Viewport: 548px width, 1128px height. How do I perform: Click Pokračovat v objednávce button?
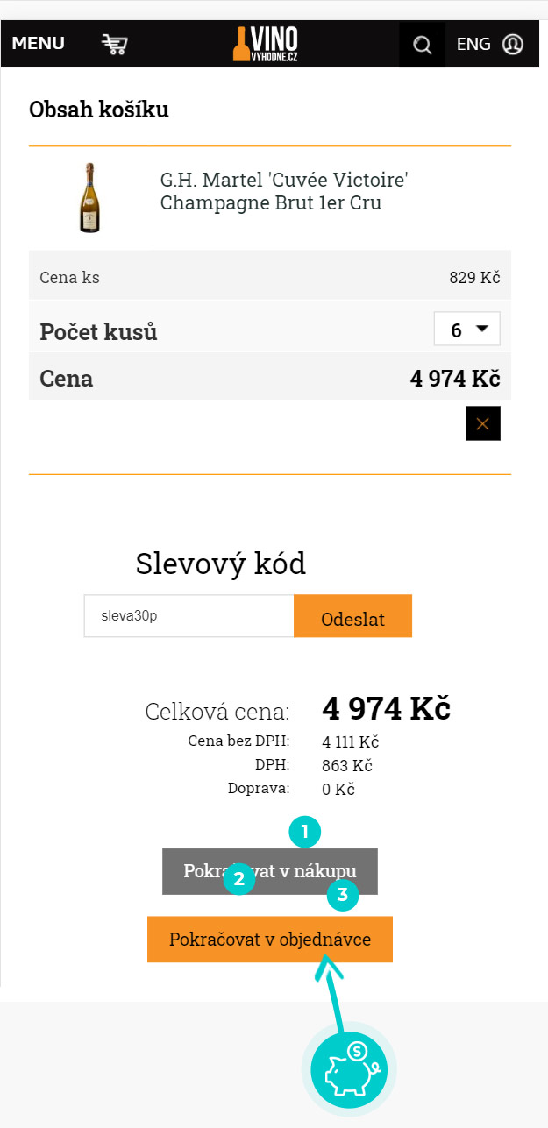click(270, 940)
